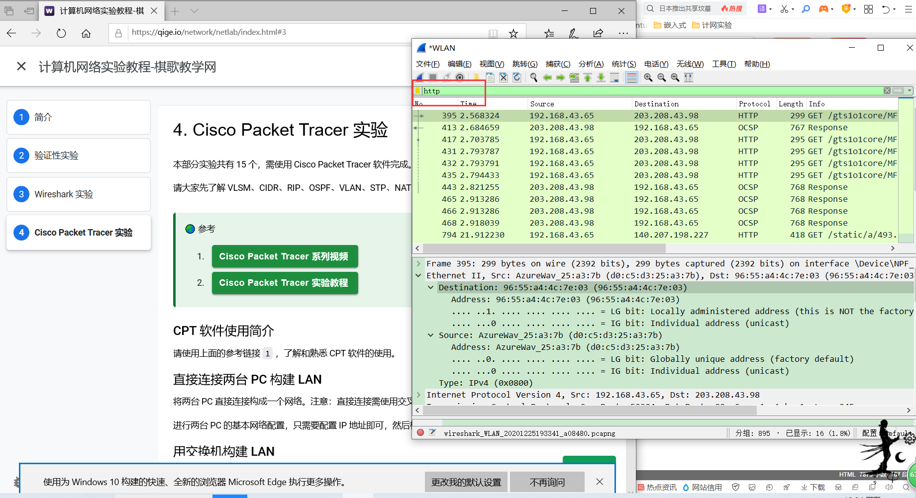
Task: Reset packet text to normal size
Action: coord(675,78)
